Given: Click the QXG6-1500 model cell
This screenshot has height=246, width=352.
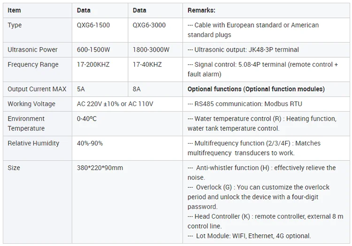Looking at the screenshot, I should [x=93, y=25].
